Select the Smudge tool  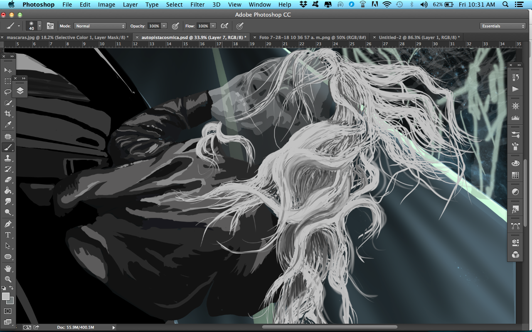point(8,201)
